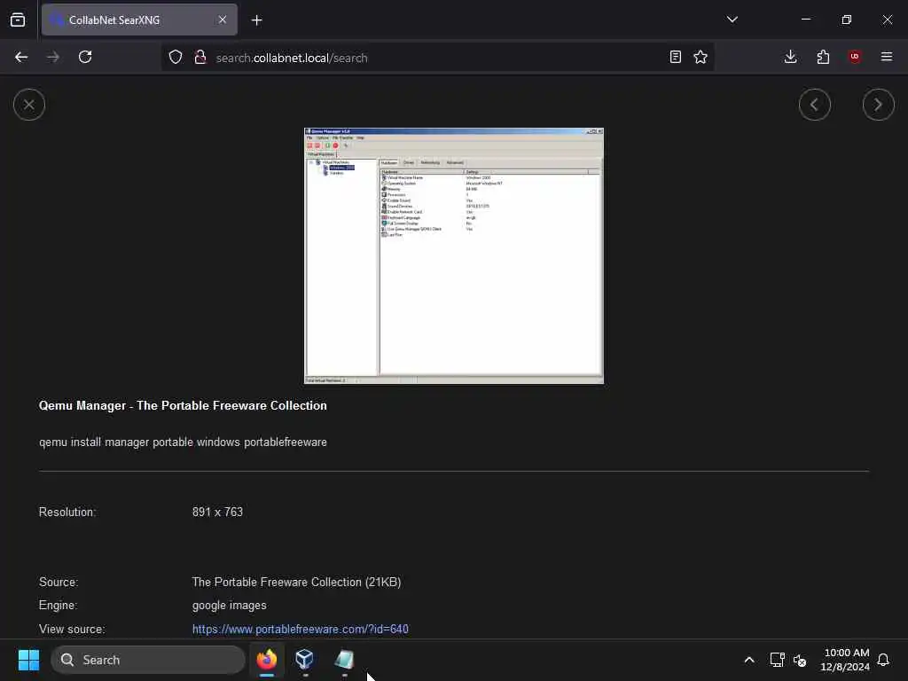Open Firefox from the taskbar
Image resolution: width=908 pixels, height=681 pixels.
point(266,660)
